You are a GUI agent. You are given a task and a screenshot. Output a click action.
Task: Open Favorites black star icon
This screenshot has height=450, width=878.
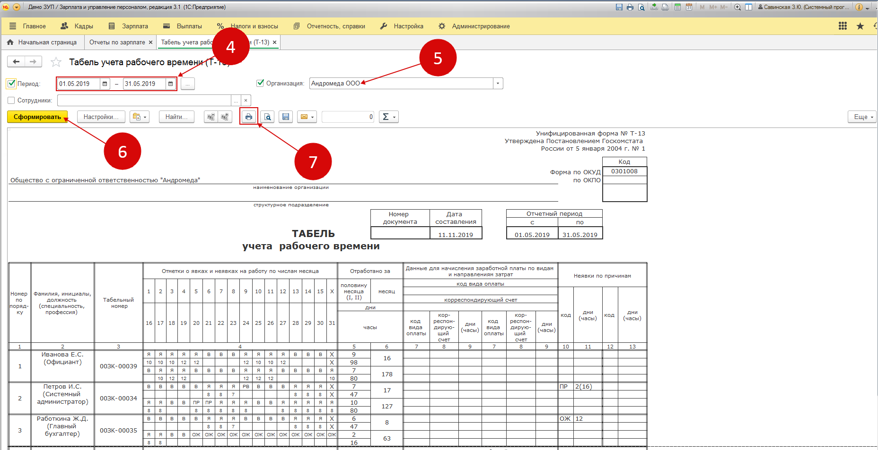coord(860,26)
